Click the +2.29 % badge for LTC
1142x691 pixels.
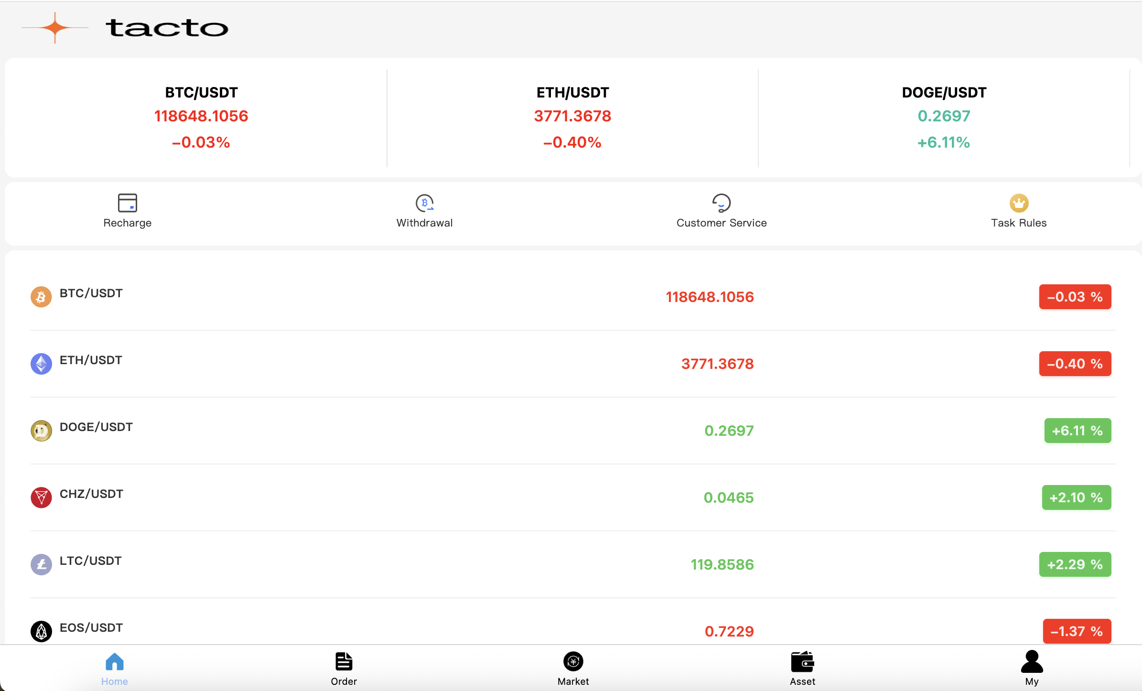(1075, 564)
